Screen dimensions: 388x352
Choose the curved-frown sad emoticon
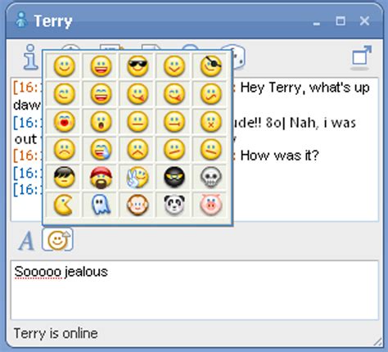click(65, 150)
